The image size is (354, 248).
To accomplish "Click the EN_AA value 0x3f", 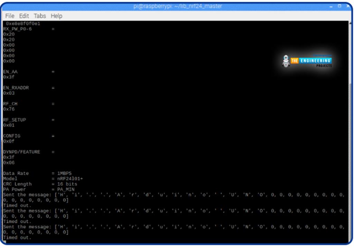I will coord(9,77).
